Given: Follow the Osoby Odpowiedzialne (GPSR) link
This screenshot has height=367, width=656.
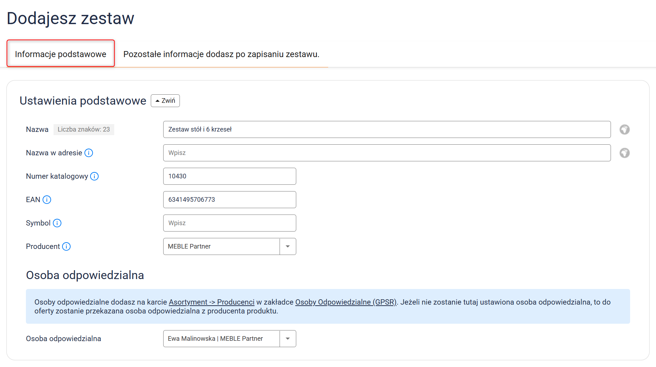Looking at the screenshot, I should coord(346,302).
